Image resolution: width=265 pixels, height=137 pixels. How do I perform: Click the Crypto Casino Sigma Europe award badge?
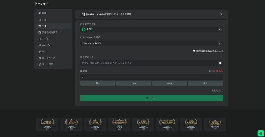pos(191,124)
